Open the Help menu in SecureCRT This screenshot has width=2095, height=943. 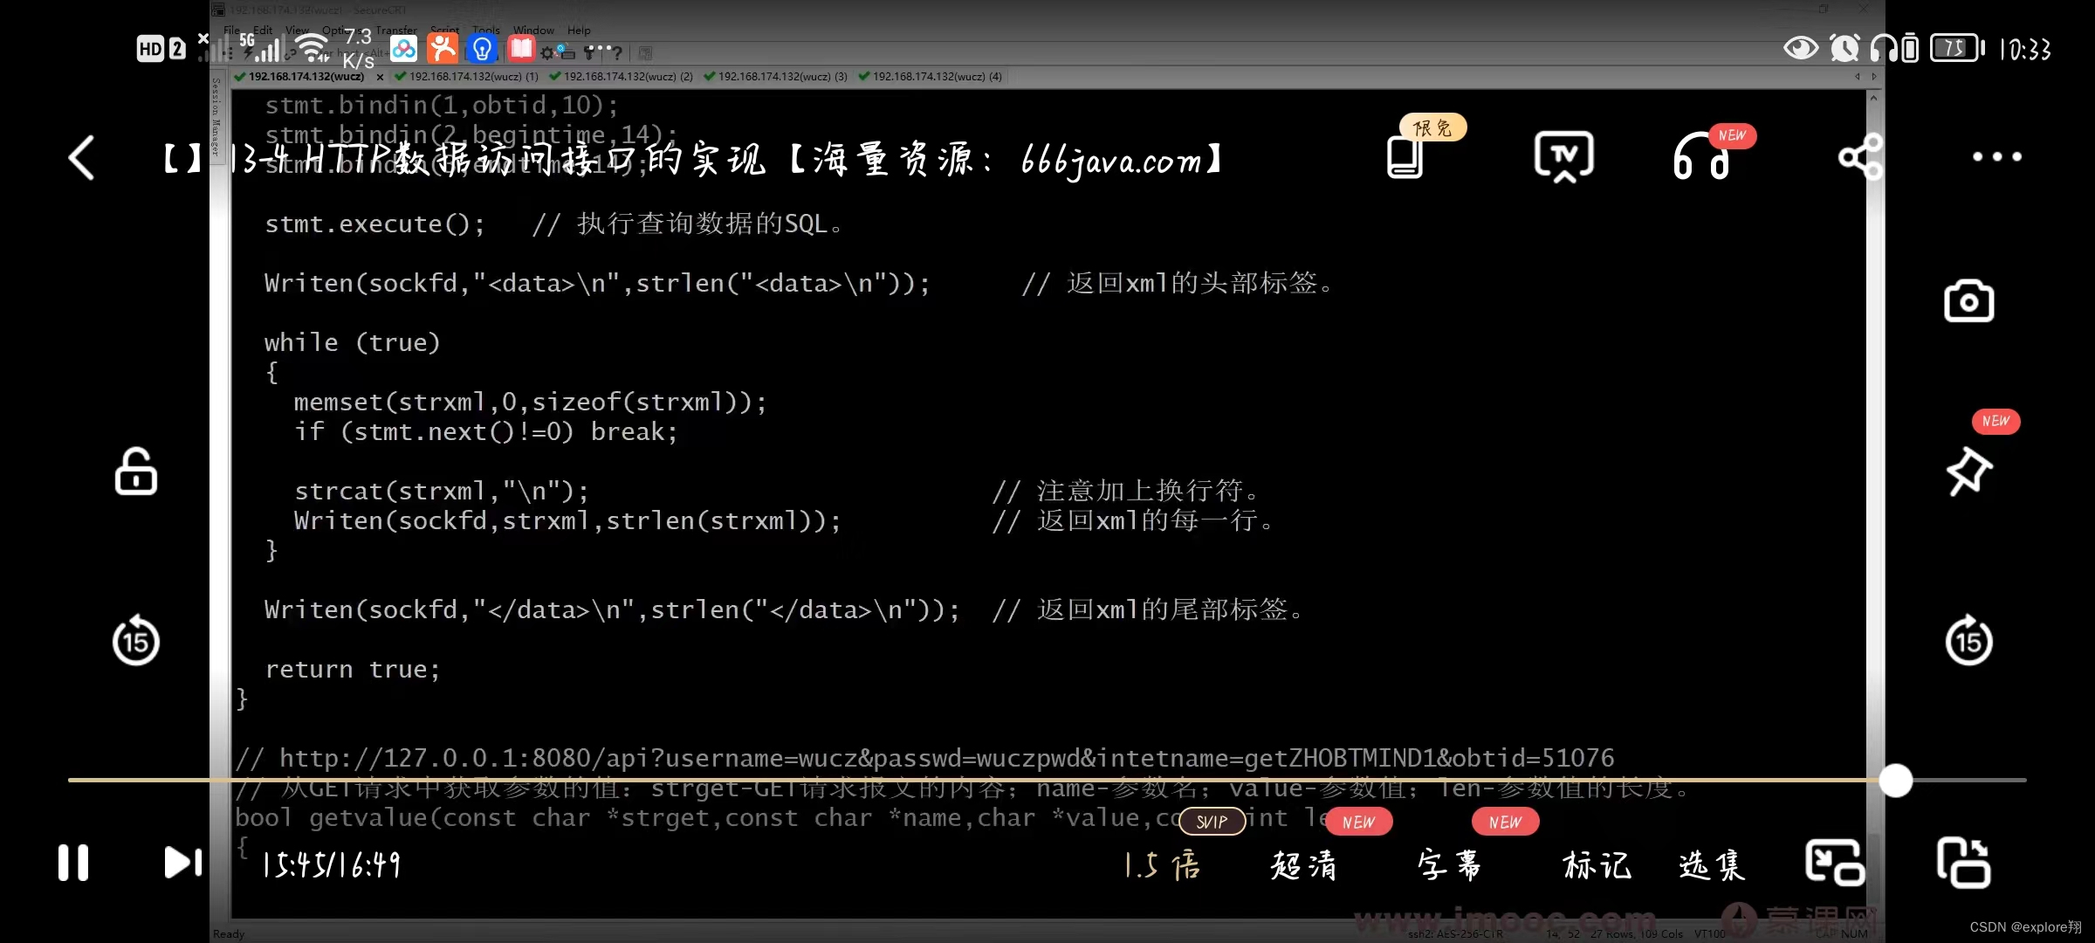[x=579, y=30]
